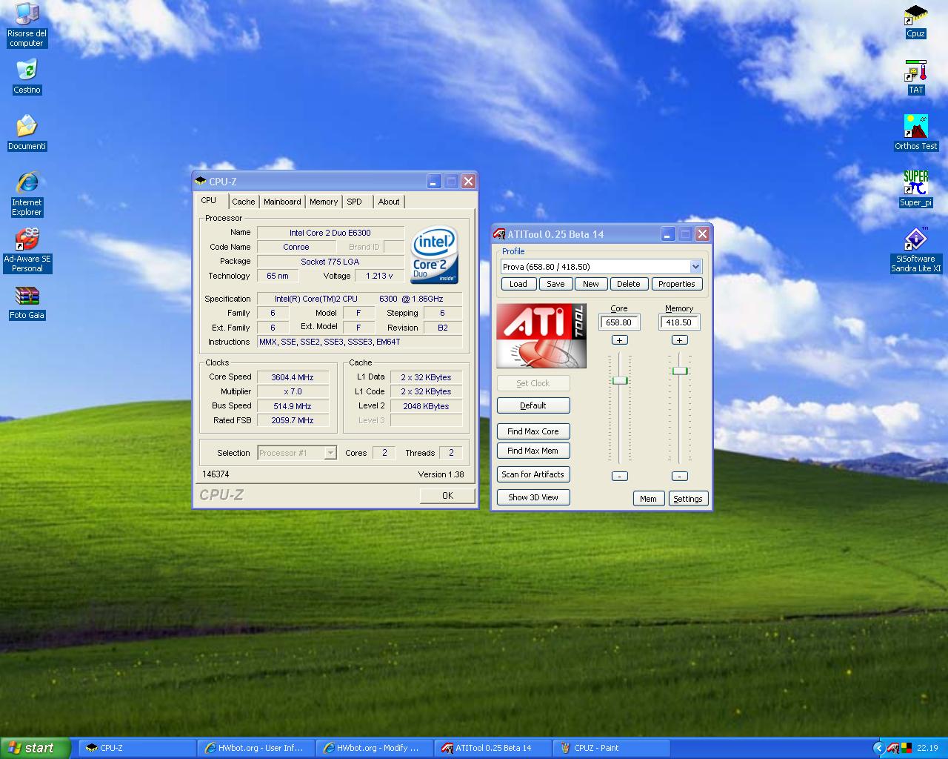Viewport: 948px width, 759px height.
Task: Open the Documenti folder icon
Action: 27,133
